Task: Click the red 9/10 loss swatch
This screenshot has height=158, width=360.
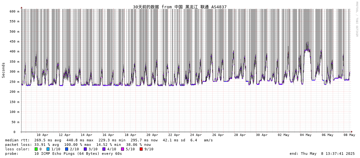Action: (x=141, y=149)
